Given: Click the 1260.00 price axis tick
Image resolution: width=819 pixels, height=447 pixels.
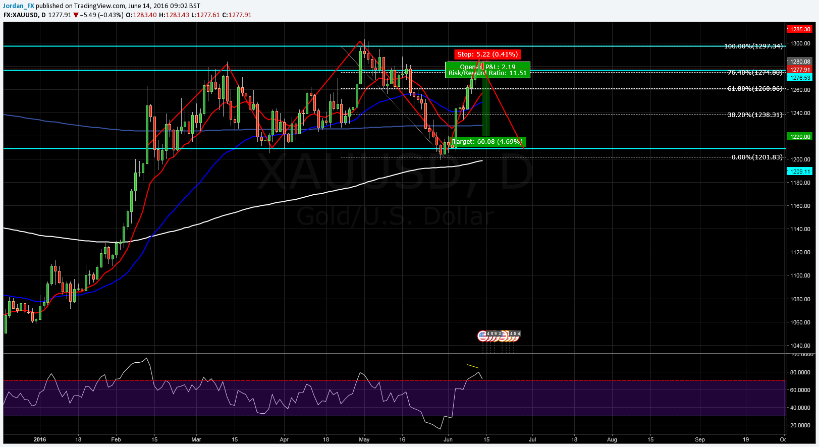Looking at the screenshot, I should pos(800,90).
